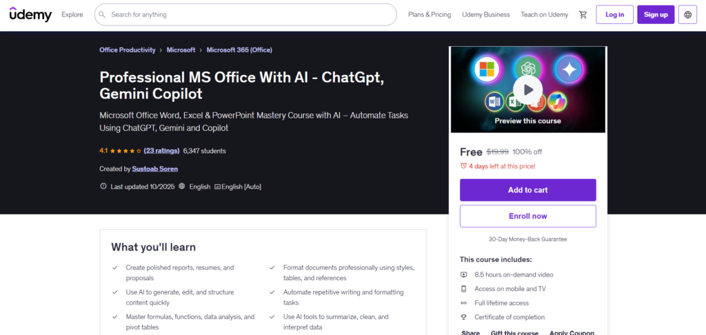Click the infinity icon beside lifetime access
The image size is (706, 335).
(x=463, y=303)
